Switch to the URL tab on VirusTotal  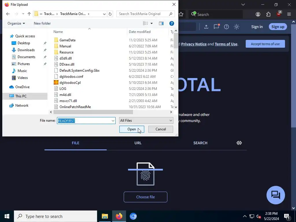pyautogui.click(x=138, y=143)
